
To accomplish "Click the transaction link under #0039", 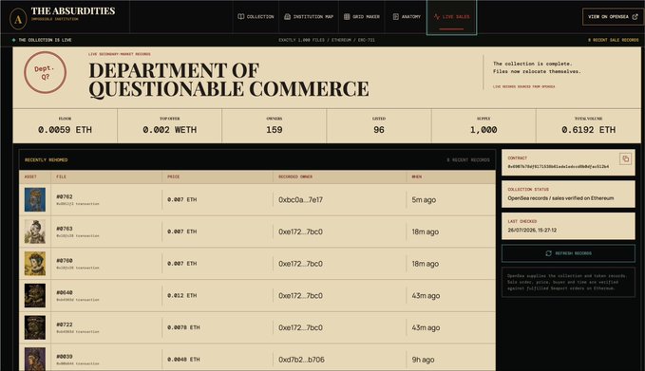I will [x=78, y=363].
